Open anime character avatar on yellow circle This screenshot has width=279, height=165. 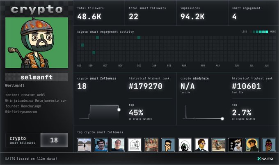click(x=252, y=145)
